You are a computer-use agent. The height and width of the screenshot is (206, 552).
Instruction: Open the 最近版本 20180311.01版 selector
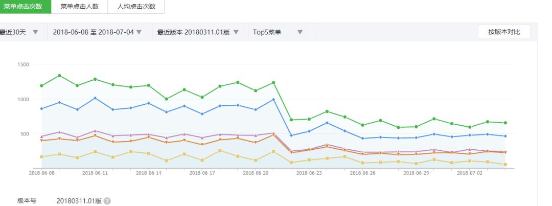pyautogui.click(x=198, y=32)
